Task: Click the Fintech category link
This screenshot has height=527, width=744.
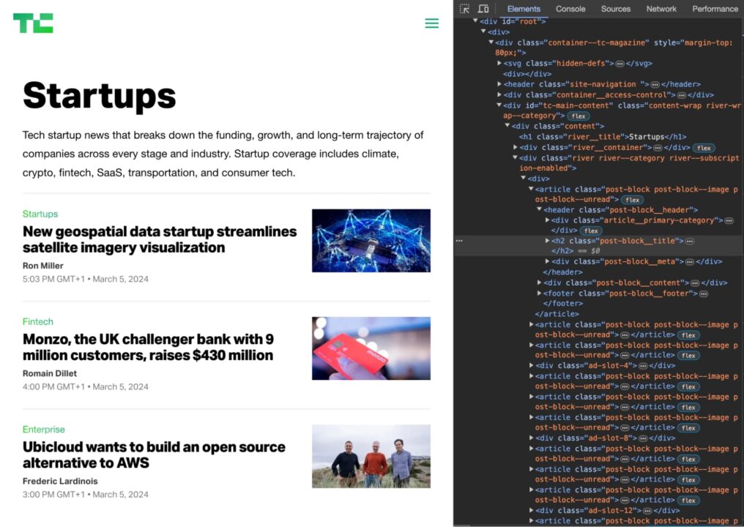Action: 37,321
